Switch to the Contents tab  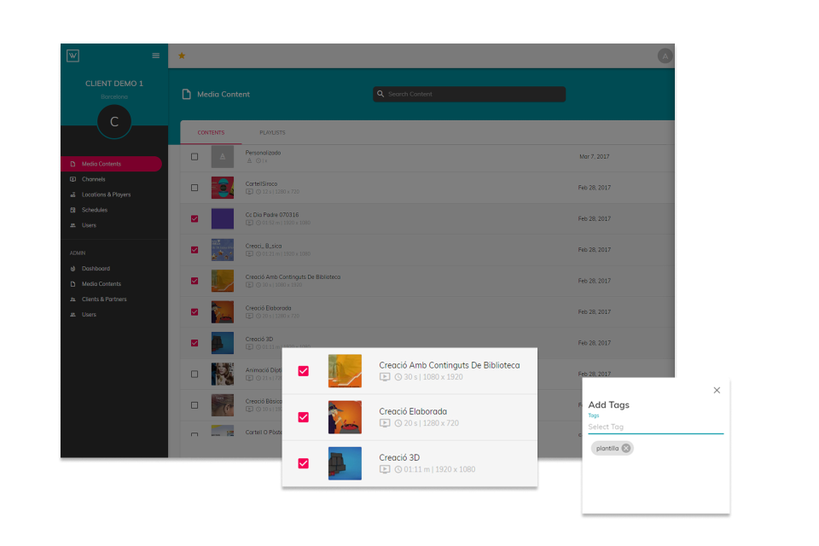coord(211,133)
